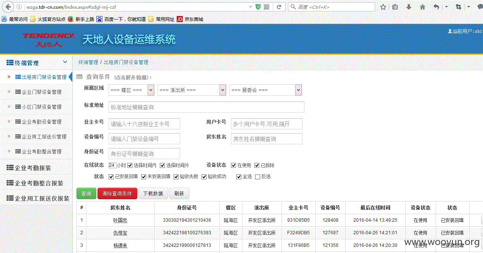Click the 身份证号 search field
Screen dimensions: 483x253
pos(144,154)
